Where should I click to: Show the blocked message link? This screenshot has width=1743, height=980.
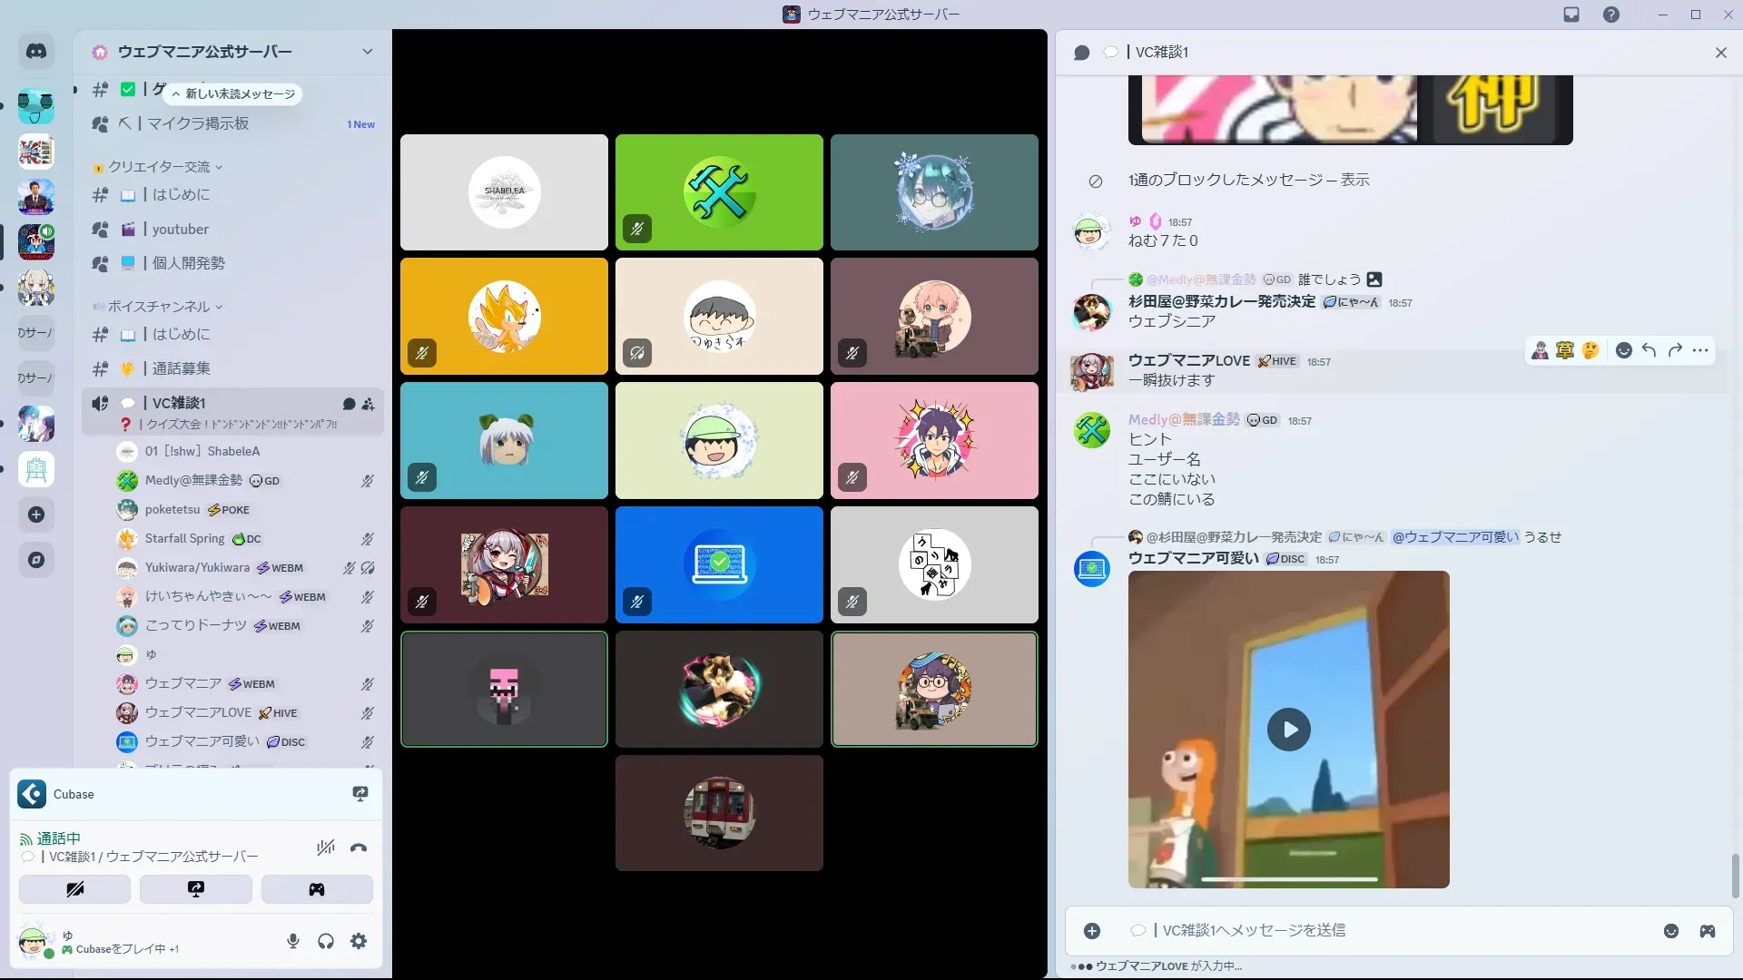coord(1354,180)
